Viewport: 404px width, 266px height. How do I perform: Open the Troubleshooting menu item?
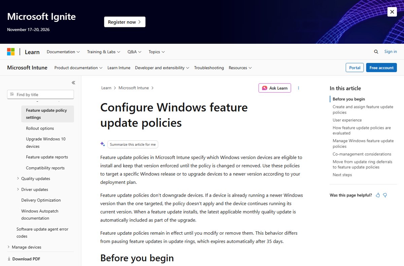coord(209,68)
